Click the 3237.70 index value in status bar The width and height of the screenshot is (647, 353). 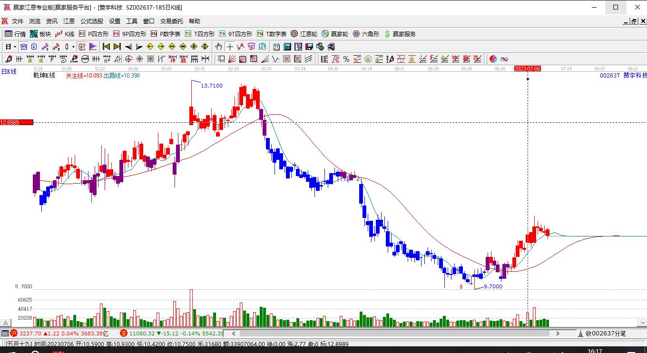pos(30,333)
